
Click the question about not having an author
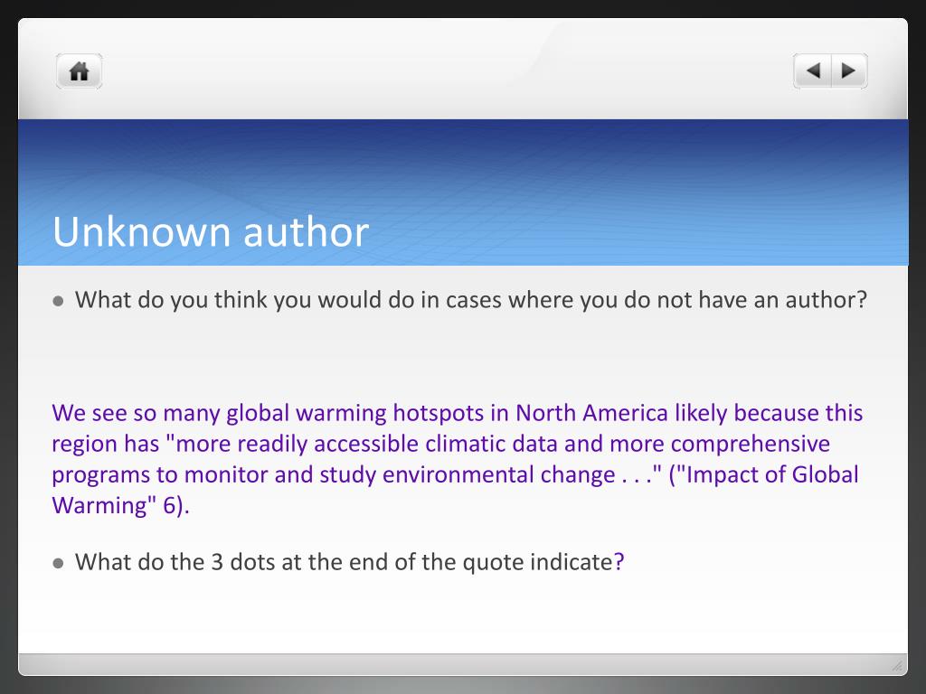(470, 300)
